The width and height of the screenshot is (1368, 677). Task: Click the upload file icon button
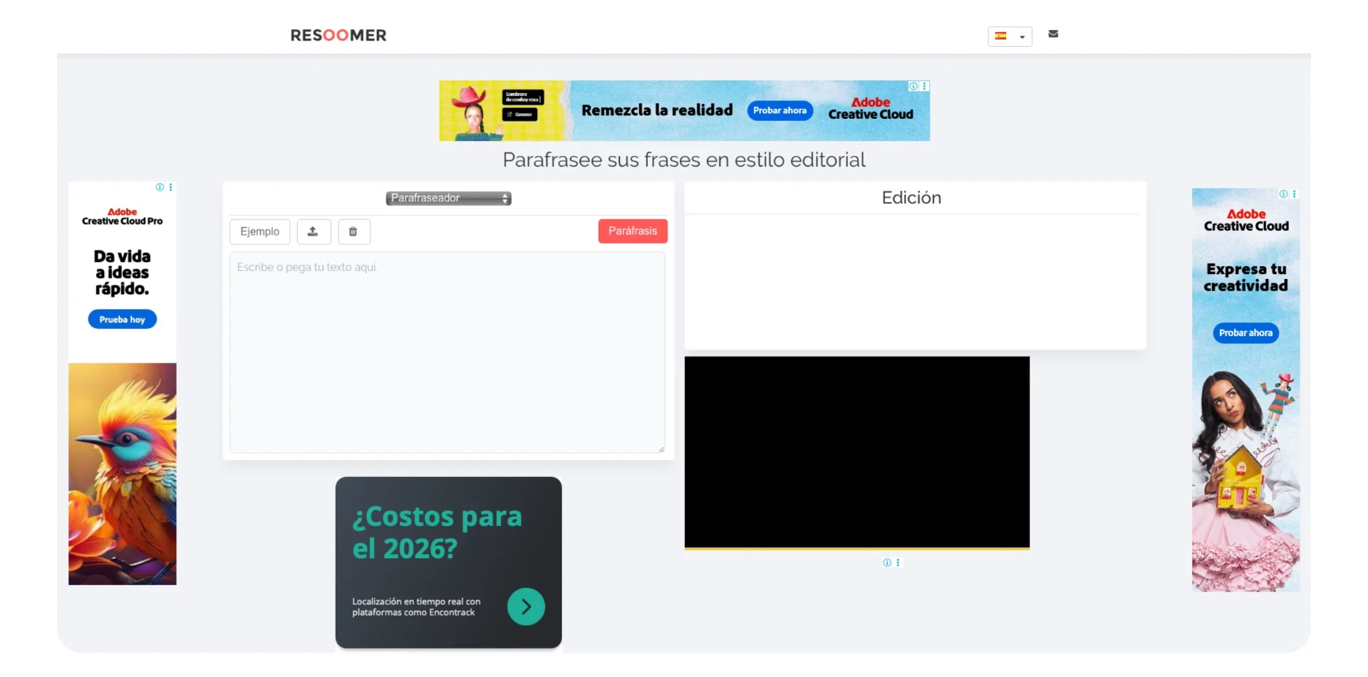[x=313, y=231]
